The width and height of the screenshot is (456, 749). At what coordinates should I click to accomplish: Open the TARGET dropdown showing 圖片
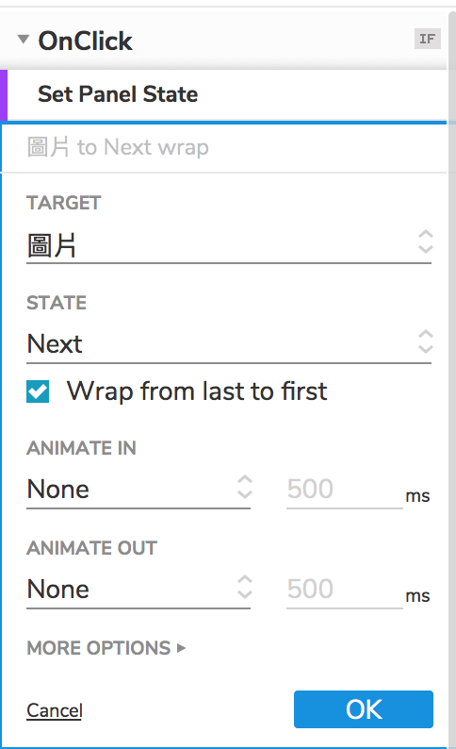click(x=229, y=245)
